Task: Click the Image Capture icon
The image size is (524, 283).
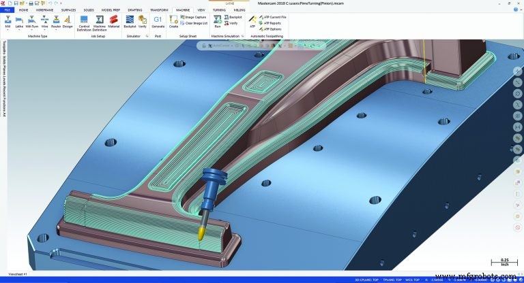Action: click(193, 17)
